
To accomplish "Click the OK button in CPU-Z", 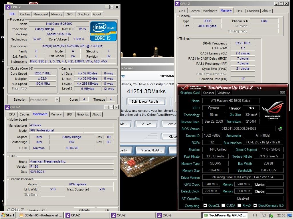I will [x=108, y=210].
